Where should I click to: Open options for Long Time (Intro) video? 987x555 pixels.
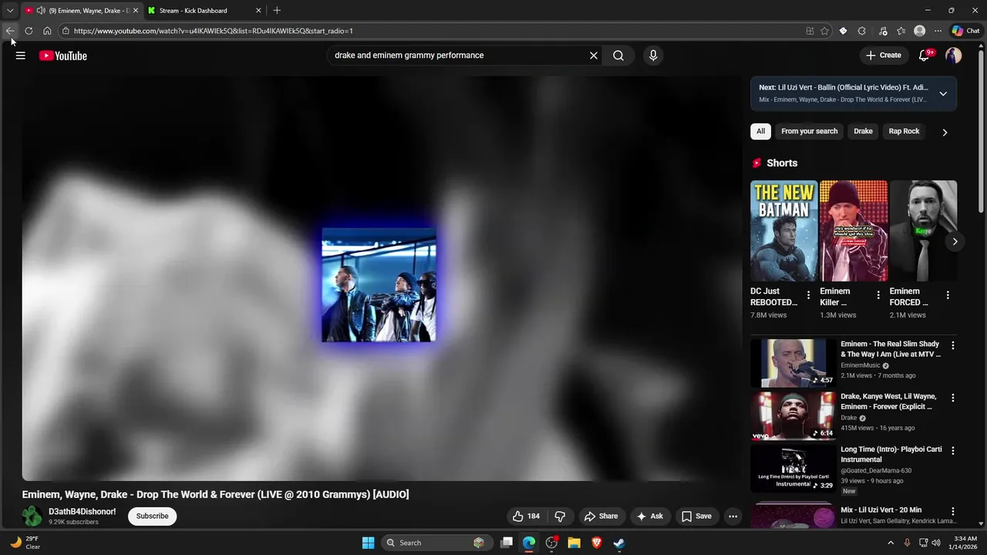[x=953, y=451]
